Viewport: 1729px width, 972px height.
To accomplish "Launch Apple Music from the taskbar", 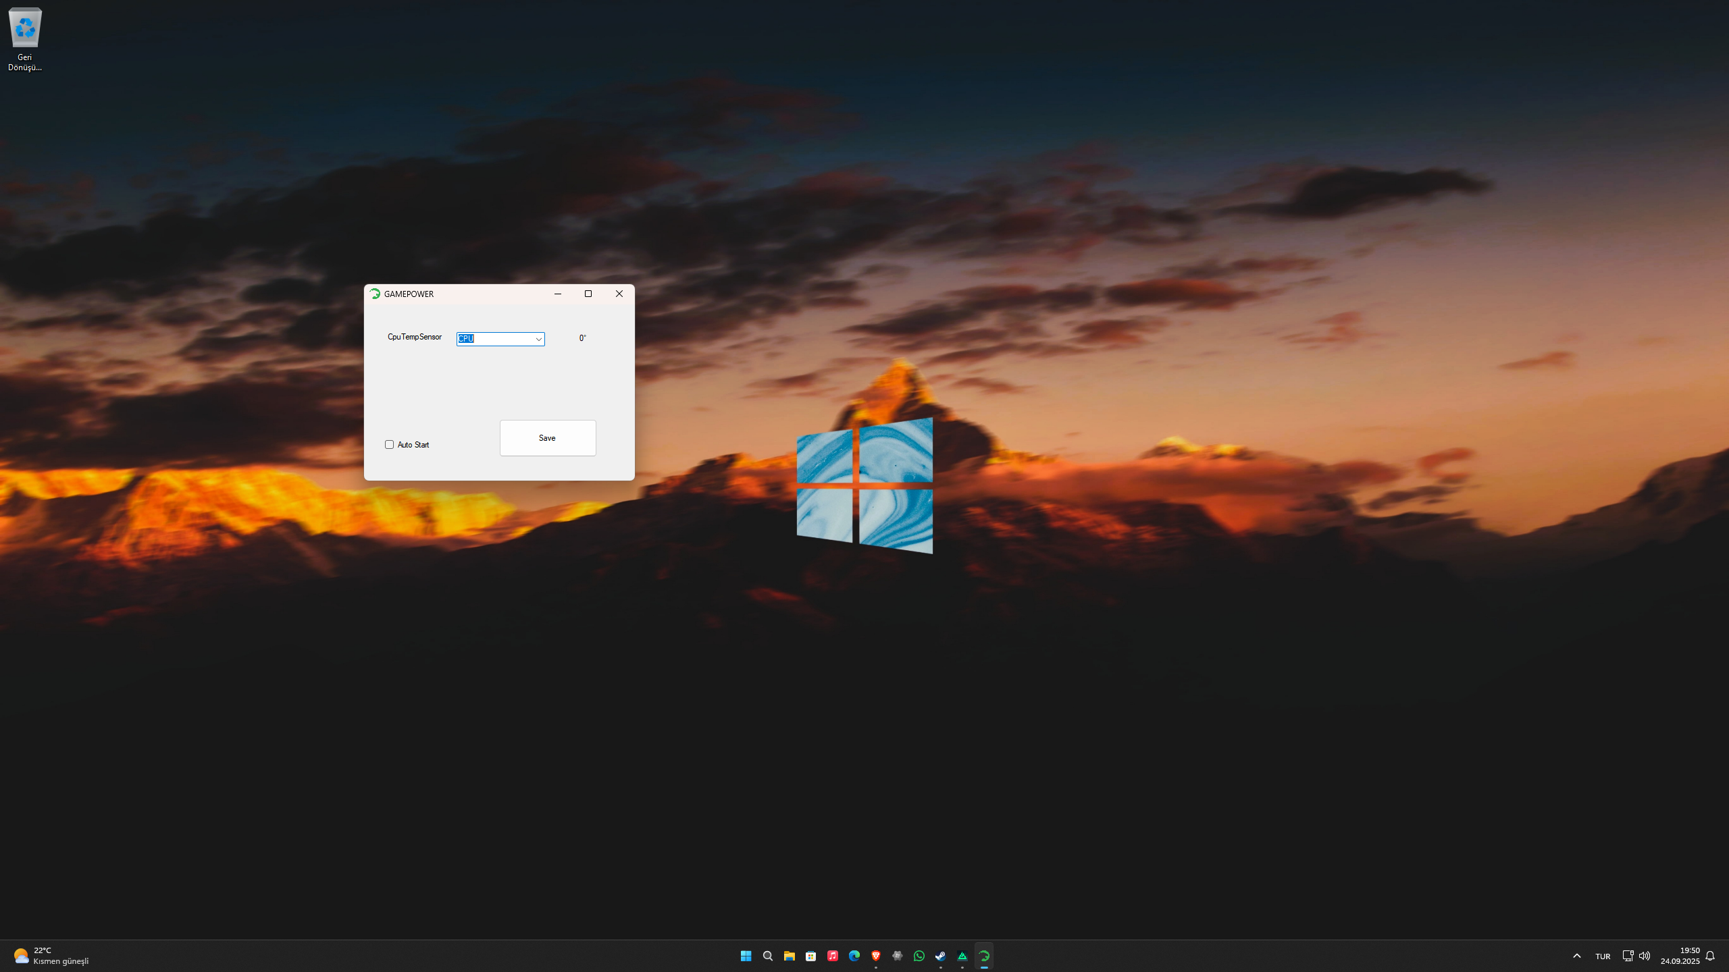I will point(833,956).
